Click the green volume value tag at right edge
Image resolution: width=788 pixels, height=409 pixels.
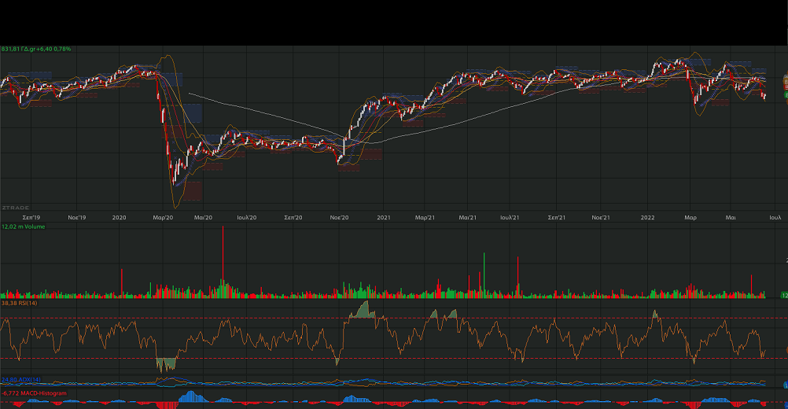point(784,295)
